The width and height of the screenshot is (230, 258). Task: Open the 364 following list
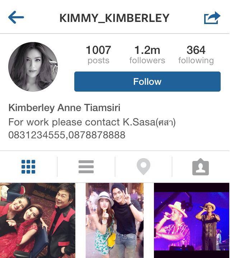(196, 55)
